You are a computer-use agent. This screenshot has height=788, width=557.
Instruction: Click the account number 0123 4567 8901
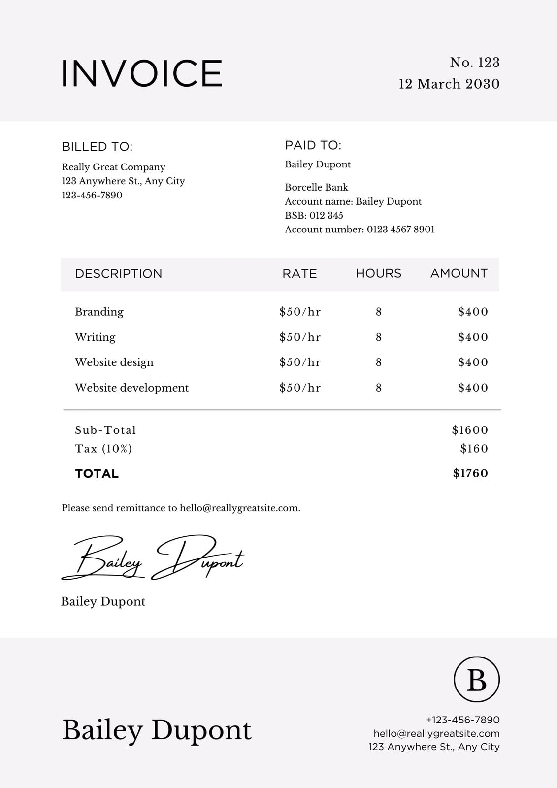(x=400, y=230)
